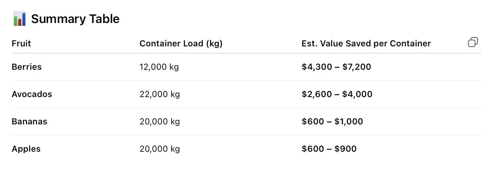The height and width of the screenshot is (174, 500).
Task: Select the Summary Table heading text
Action: point(75,19)
